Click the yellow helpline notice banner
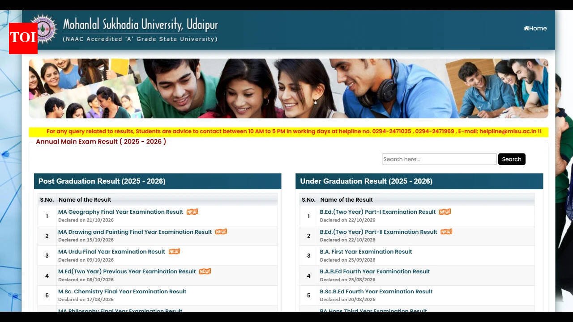 [288, 132]
